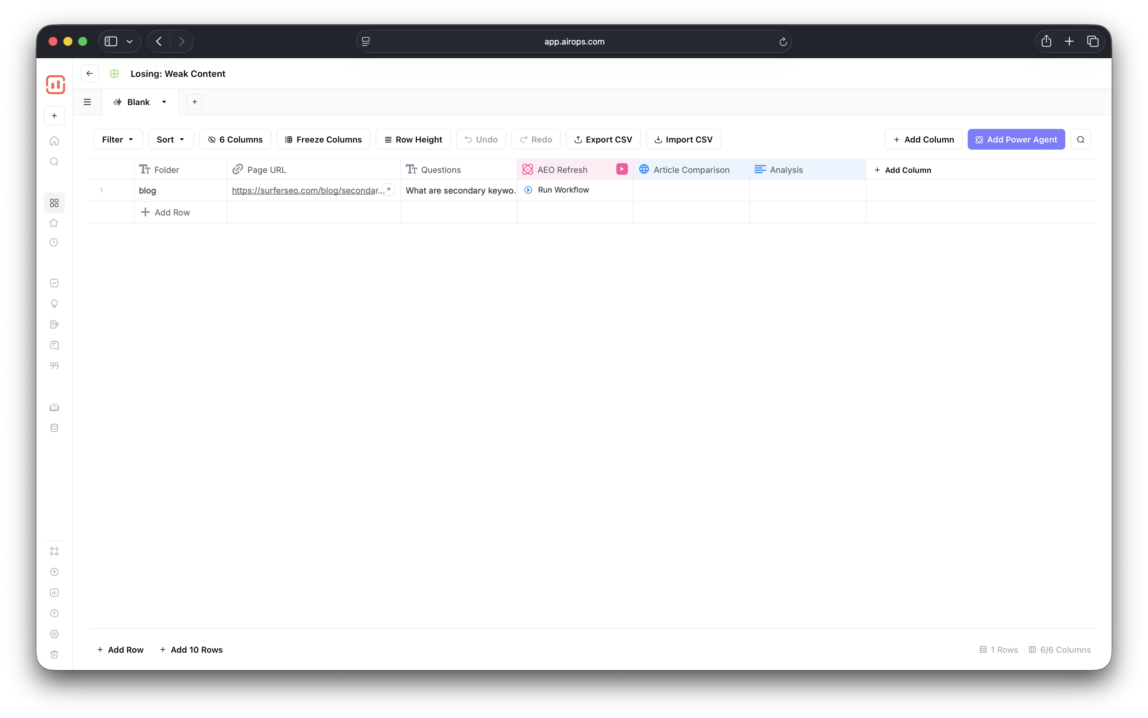
Task: Click the AirOps logo icon
Action: [55, 84]
